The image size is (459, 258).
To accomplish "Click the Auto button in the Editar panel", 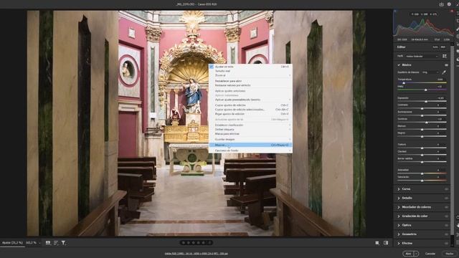I will pos(435,47).
